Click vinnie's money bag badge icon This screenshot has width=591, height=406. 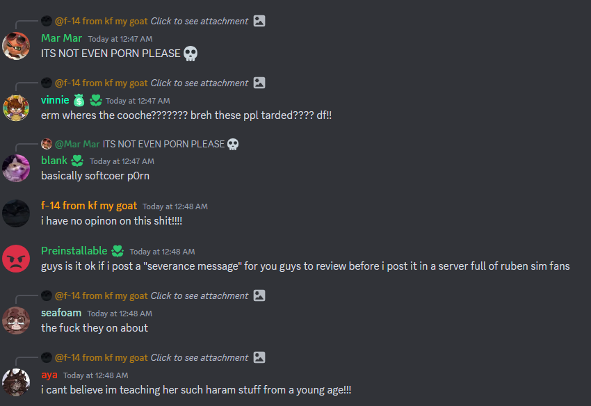tap(79, 100)
